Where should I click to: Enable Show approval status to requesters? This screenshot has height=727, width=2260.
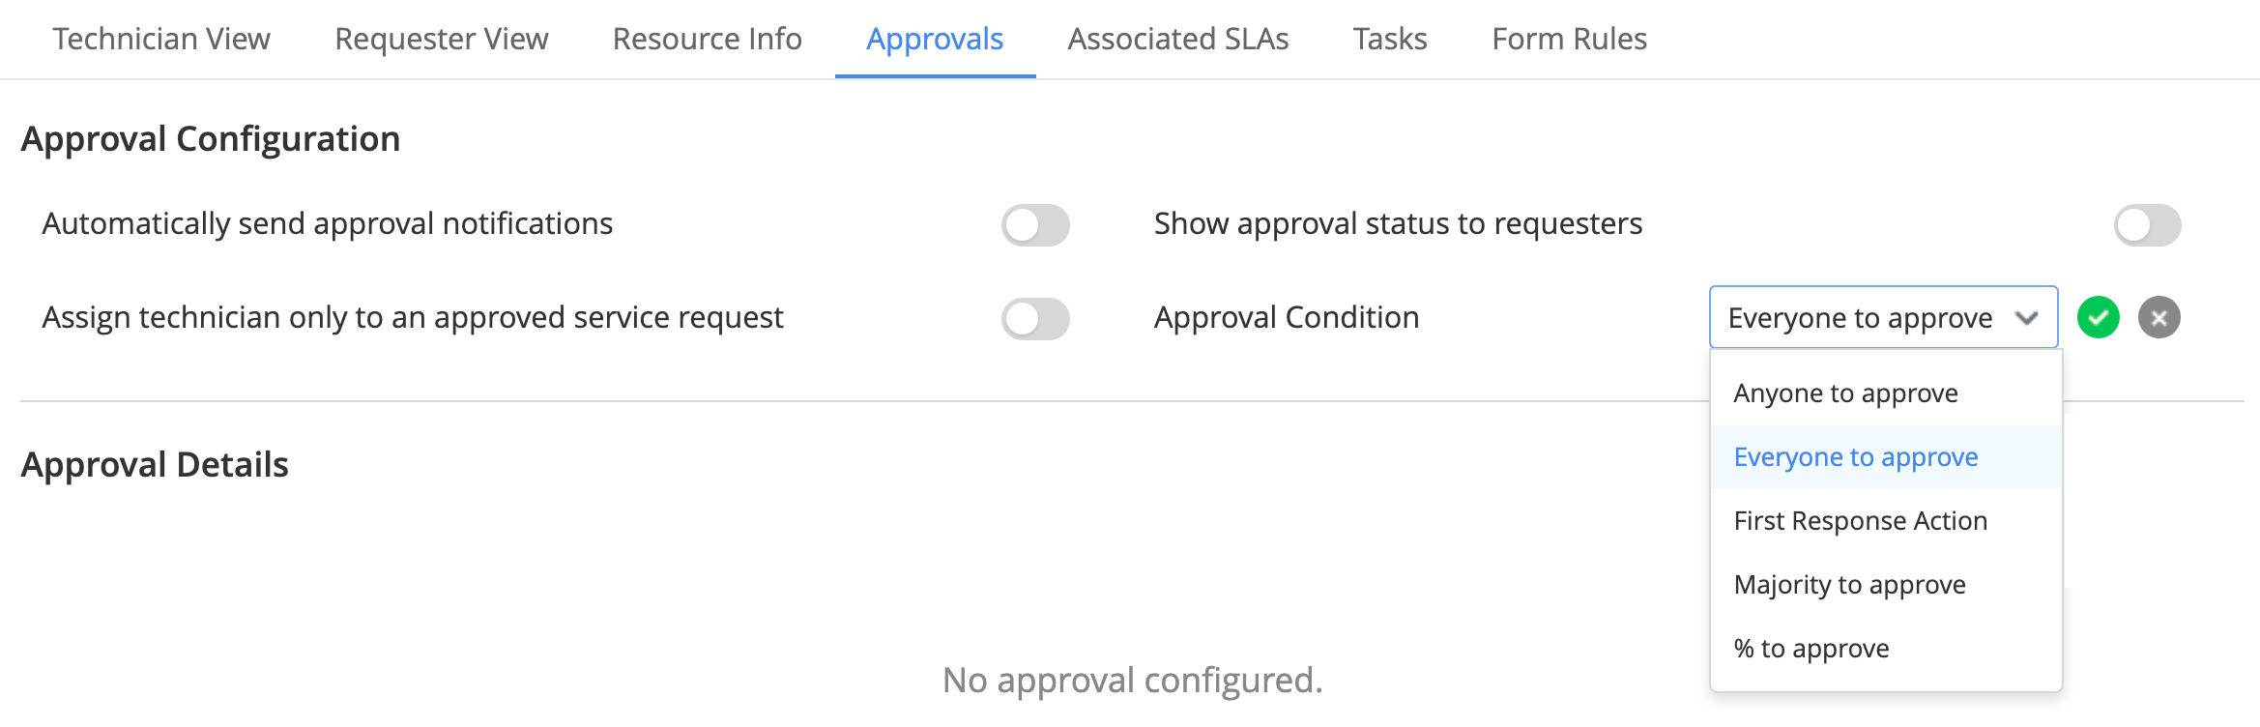pyautogui.click(x=2147, y=225)
